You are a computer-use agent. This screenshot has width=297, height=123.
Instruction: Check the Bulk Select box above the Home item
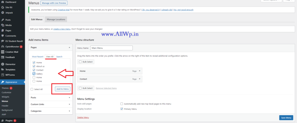[x=80, y=62]
